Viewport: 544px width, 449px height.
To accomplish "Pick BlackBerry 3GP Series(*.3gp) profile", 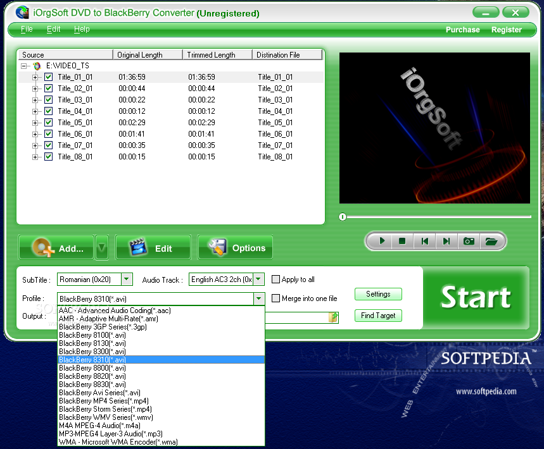I will (161, 327).
